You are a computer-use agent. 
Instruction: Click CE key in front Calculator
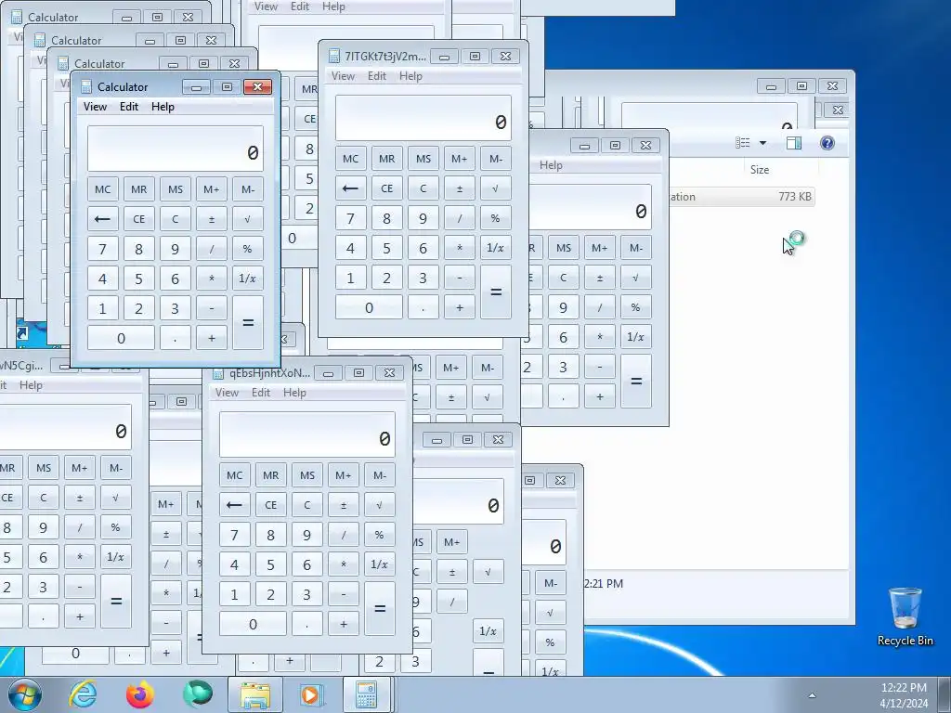point(139,219)
